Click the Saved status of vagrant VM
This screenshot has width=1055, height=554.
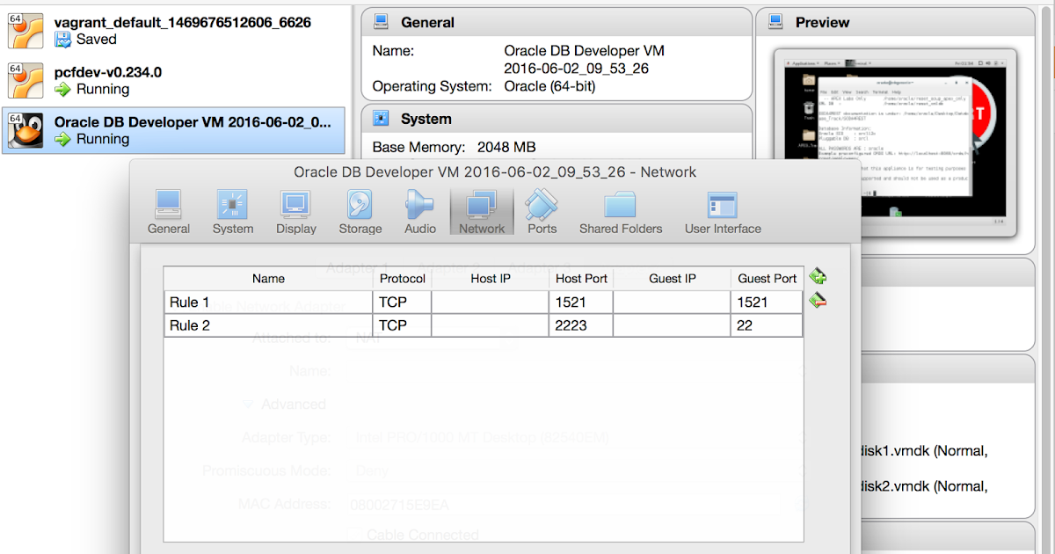point(96,39)
